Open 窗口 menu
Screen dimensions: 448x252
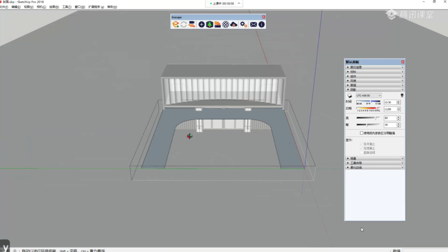80,7
